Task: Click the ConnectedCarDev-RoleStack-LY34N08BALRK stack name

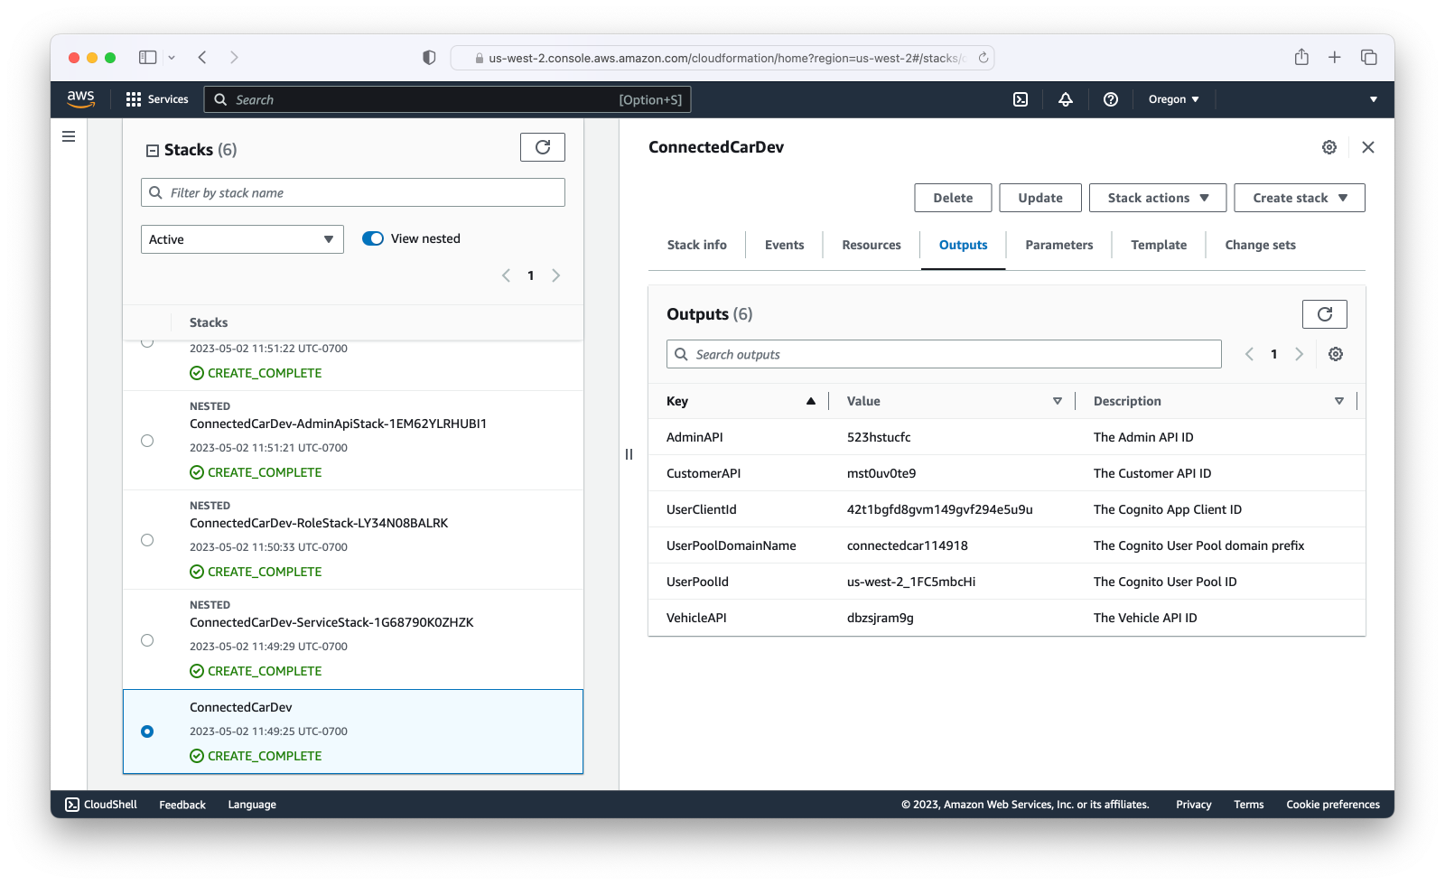Action: (319, 523)
